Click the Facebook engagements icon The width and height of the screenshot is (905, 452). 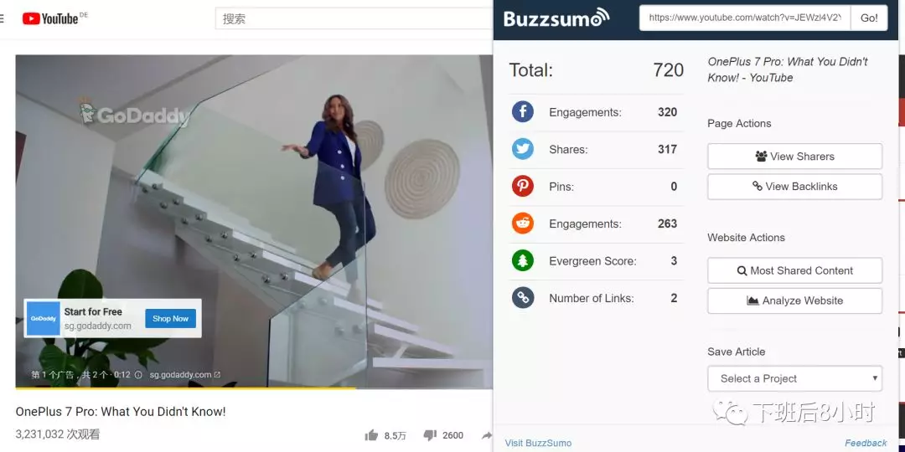coord(522,112)
